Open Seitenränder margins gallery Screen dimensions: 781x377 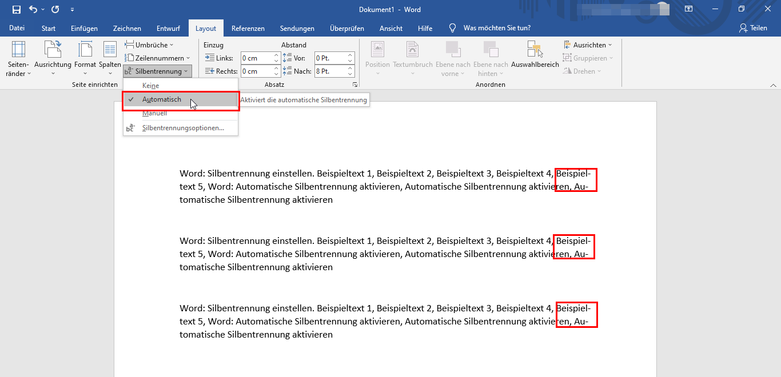(x=18, y=59)
